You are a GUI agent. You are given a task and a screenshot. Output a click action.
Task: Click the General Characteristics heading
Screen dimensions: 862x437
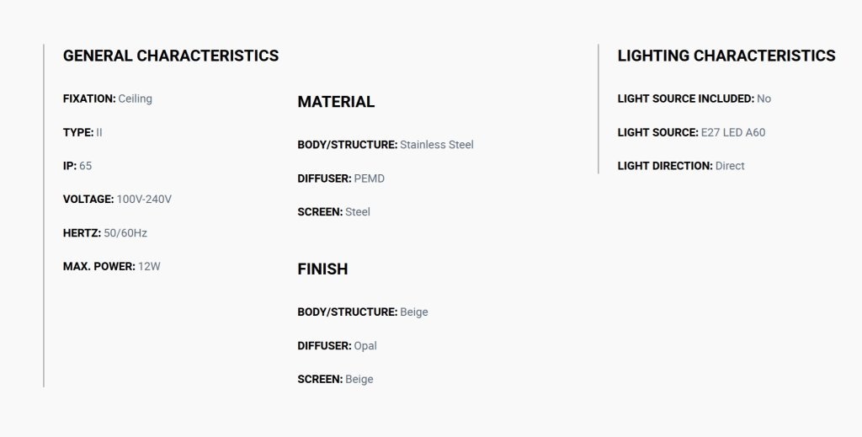[x=171, y=56]
